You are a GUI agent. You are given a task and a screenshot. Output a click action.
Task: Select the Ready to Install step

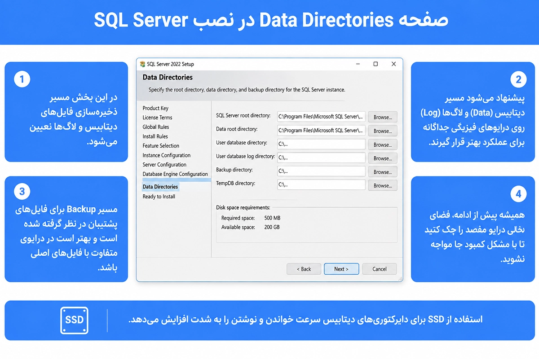[x=159, y=197]
